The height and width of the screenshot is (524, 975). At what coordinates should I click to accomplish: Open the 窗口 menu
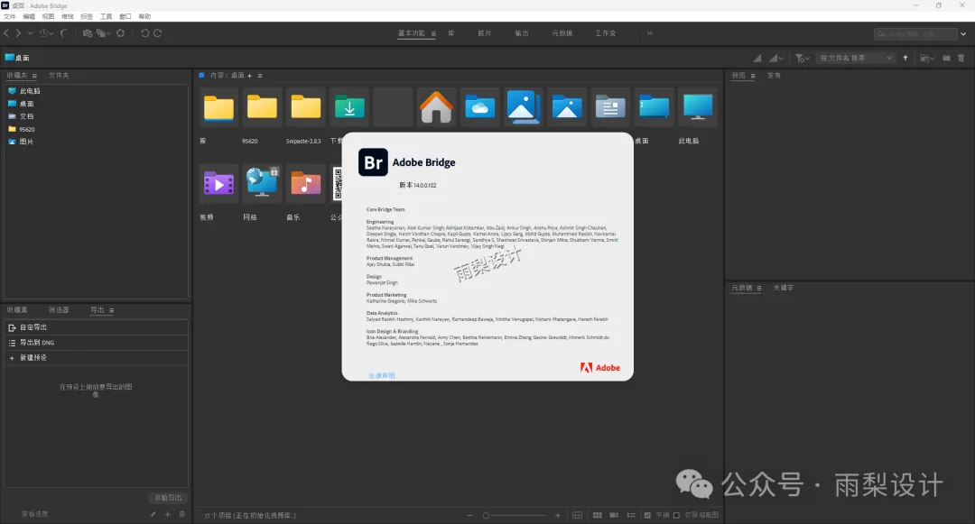pyautogui.click(x=125, y=16)
